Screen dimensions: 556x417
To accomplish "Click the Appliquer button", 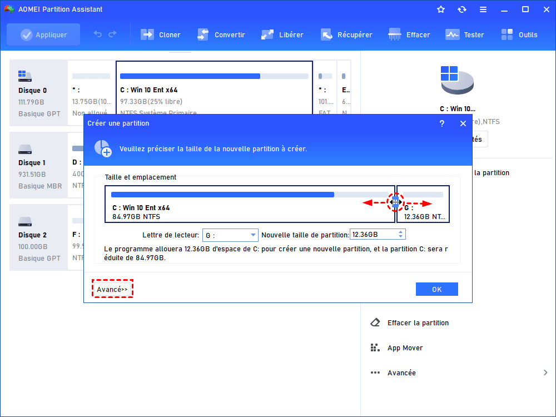I will [43, 34].
